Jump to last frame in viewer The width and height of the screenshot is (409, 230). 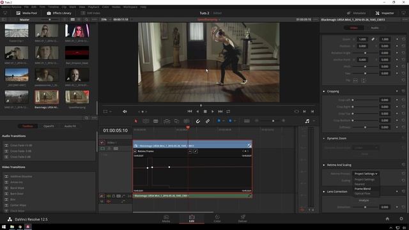pos(220,111)
